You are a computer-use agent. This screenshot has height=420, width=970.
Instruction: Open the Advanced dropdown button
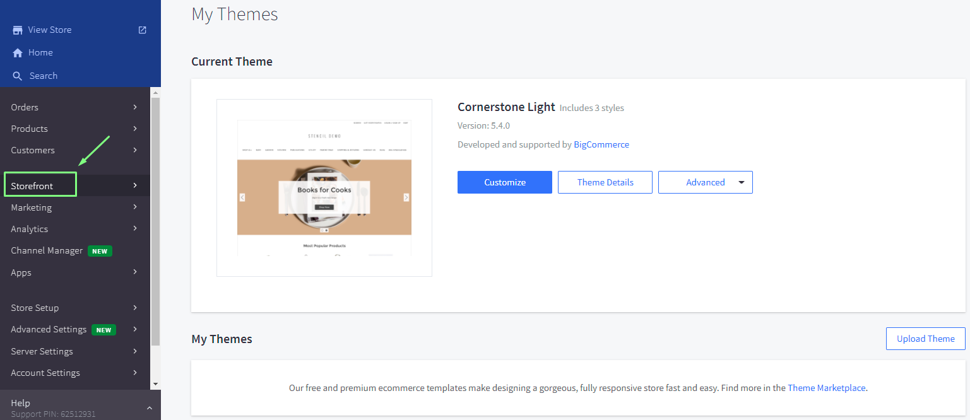click(705, 182)
